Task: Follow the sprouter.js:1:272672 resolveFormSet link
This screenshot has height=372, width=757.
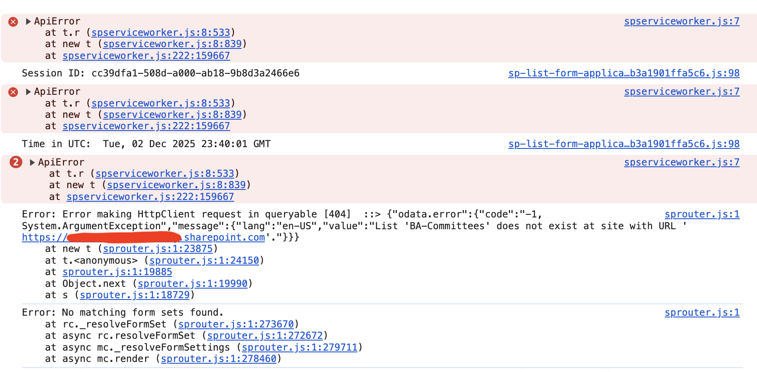Action: [x=265, y=336]
